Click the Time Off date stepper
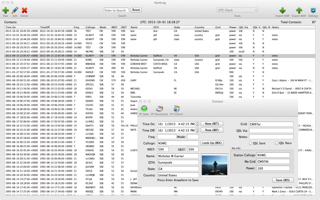 tap(197, 130)
